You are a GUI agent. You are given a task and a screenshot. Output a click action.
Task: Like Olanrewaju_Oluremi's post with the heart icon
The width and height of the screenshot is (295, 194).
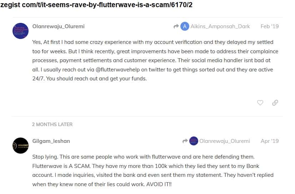pos(260,103)
